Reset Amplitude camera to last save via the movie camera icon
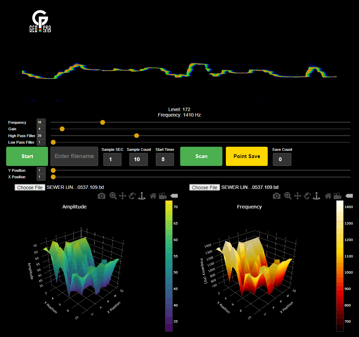The width and height of the screenshot is (359, 337). (x=163, y=196)
